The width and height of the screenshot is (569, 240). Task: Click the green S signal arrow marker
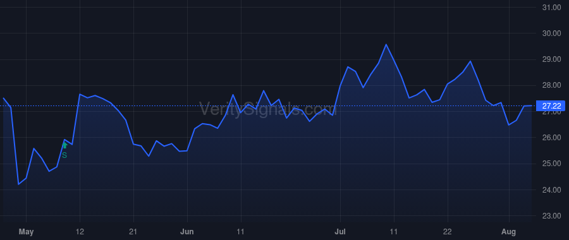(x=64, y=146)
